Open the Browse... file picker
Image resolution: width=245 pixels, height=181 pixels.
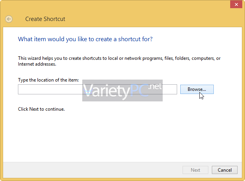197,89
